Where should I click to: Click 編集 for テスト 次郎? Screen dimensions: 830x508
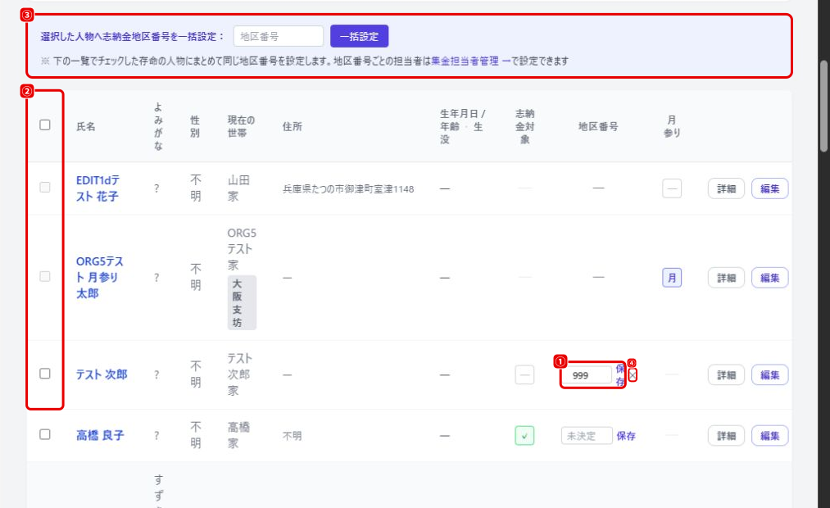click(769, 375)
